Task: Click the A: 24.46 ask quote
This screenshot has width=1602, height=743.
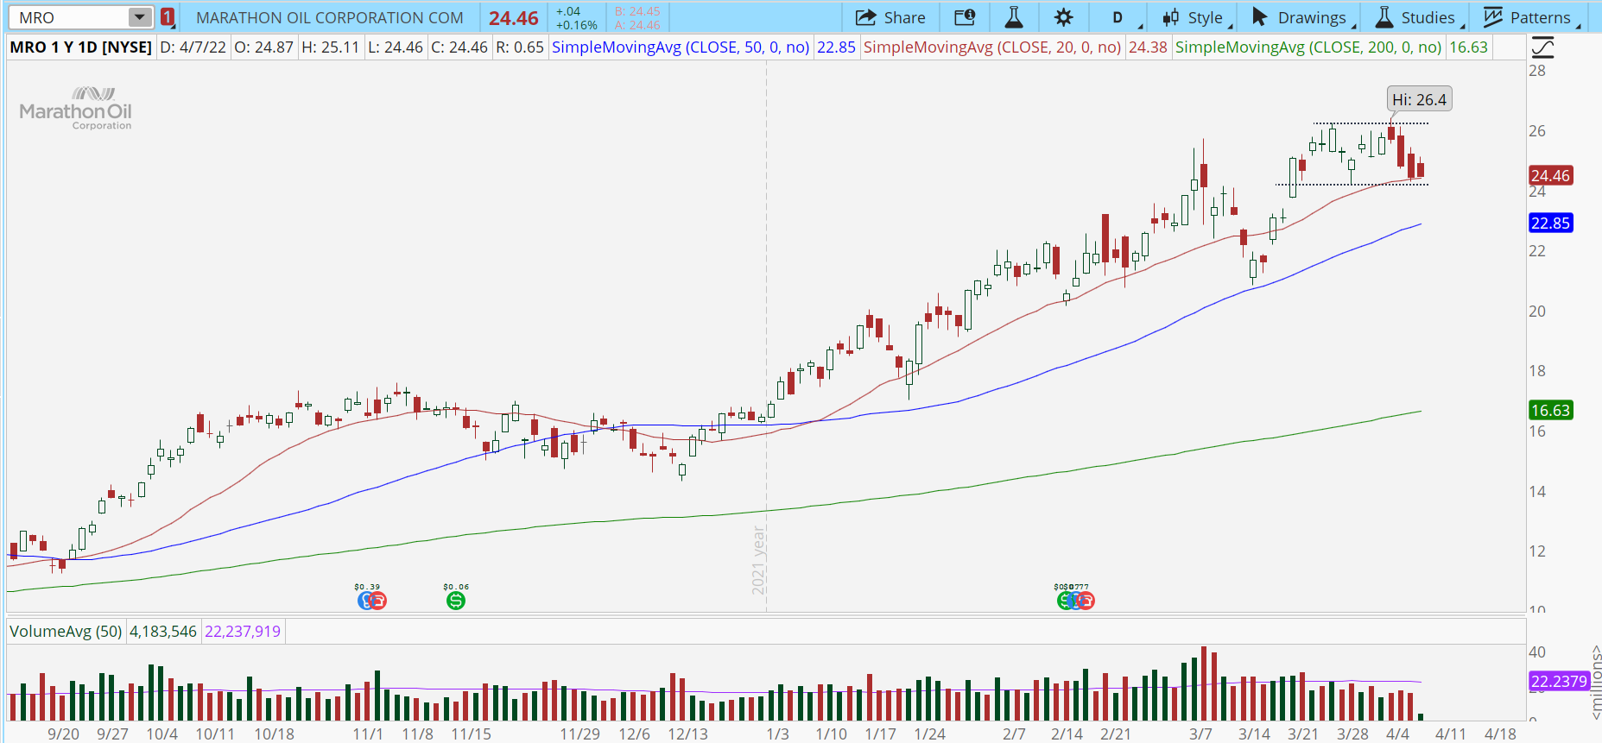Action: pos(637,25)
